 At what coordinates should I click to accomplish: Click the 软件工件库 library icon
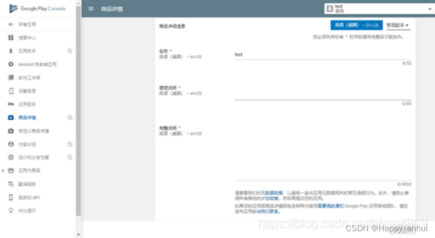(11, 77)
